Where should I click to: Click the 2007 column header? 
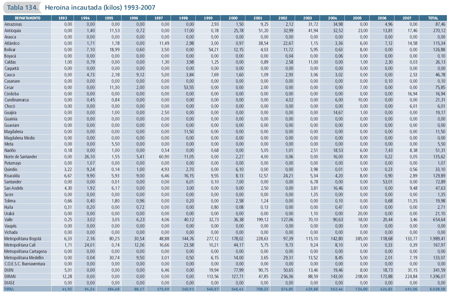click(x=407, y=18)
